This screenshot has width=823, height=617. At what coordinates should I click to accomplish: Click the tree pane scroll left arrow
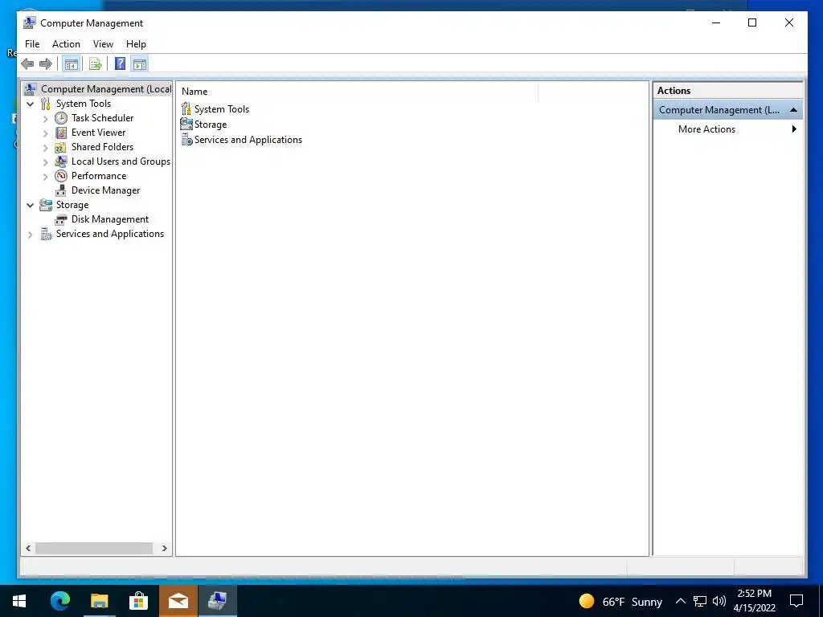point(28,548)
